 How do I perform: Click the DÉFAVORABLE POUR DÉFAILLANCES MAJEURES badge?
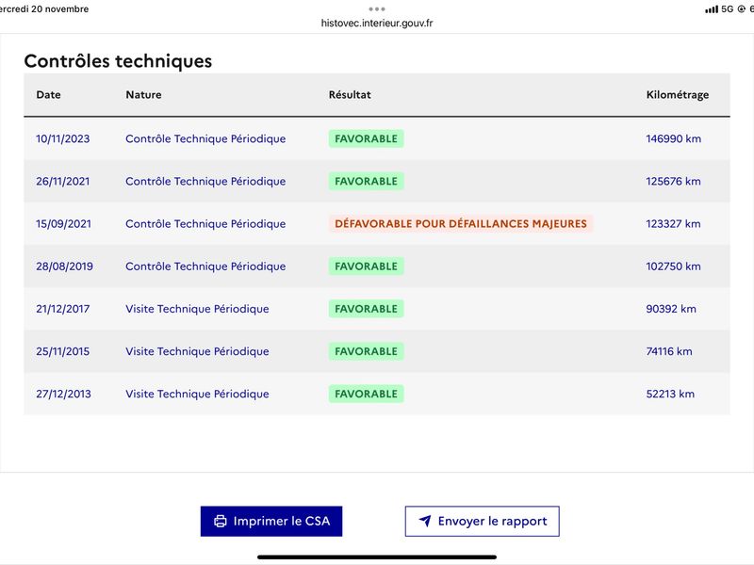tap(461, 224)
